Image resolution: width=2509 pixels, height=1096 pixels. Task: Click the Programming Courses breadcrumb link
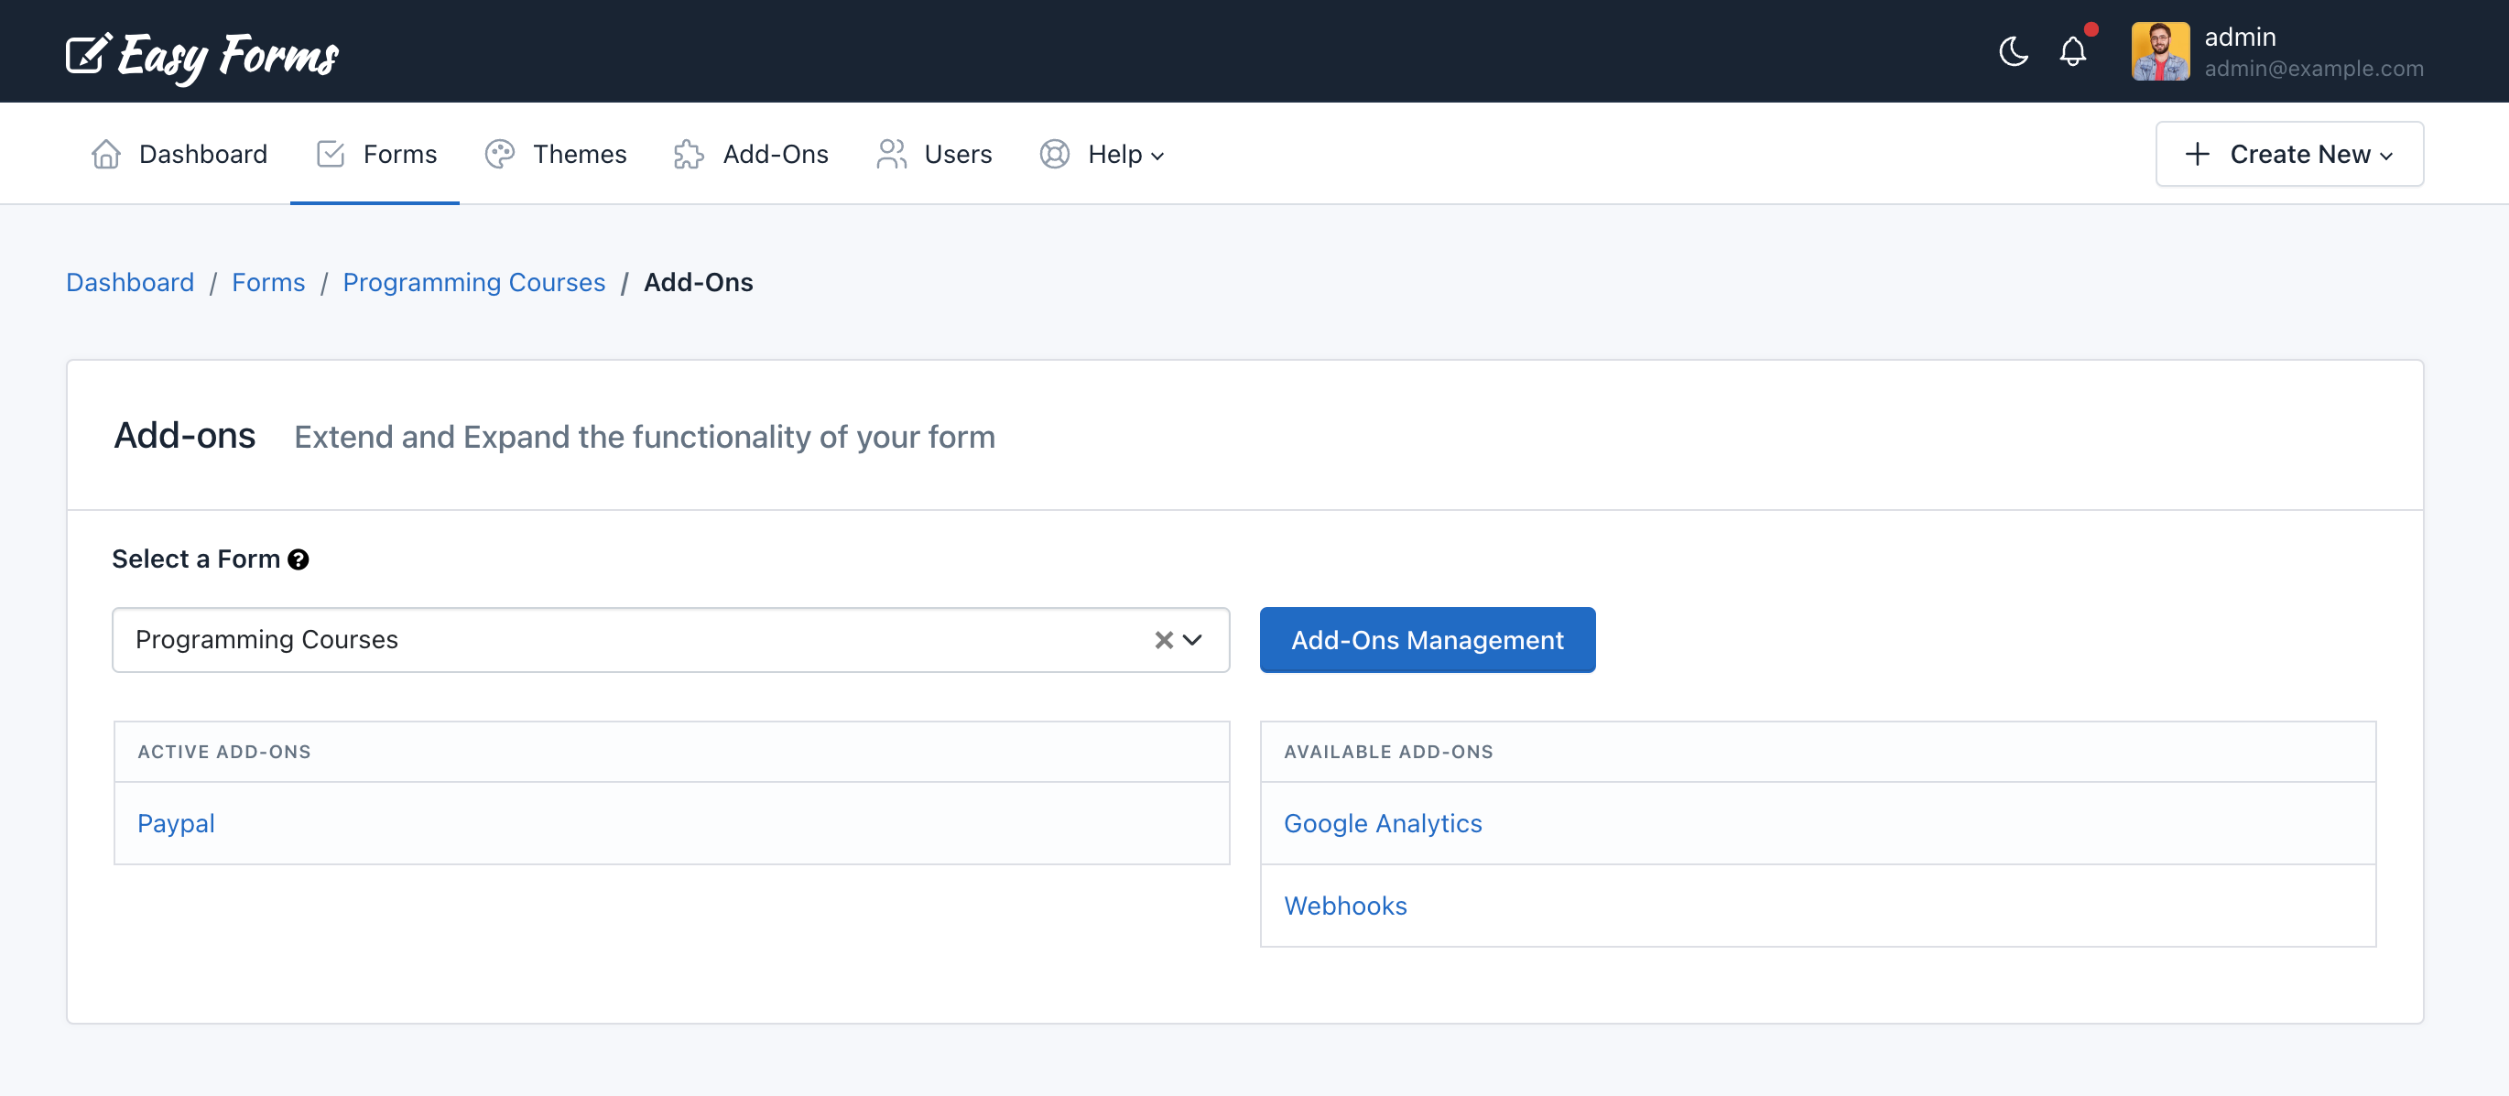[474, 281]
